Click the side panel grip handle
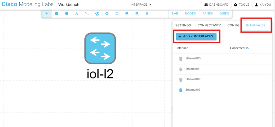 tap(172, 109)
